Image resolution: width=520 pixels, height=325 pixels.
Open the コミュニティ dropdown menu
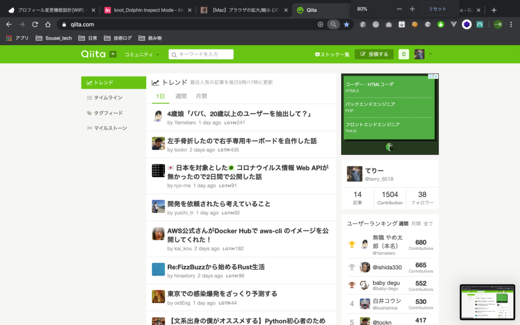[x=142, y=54]
